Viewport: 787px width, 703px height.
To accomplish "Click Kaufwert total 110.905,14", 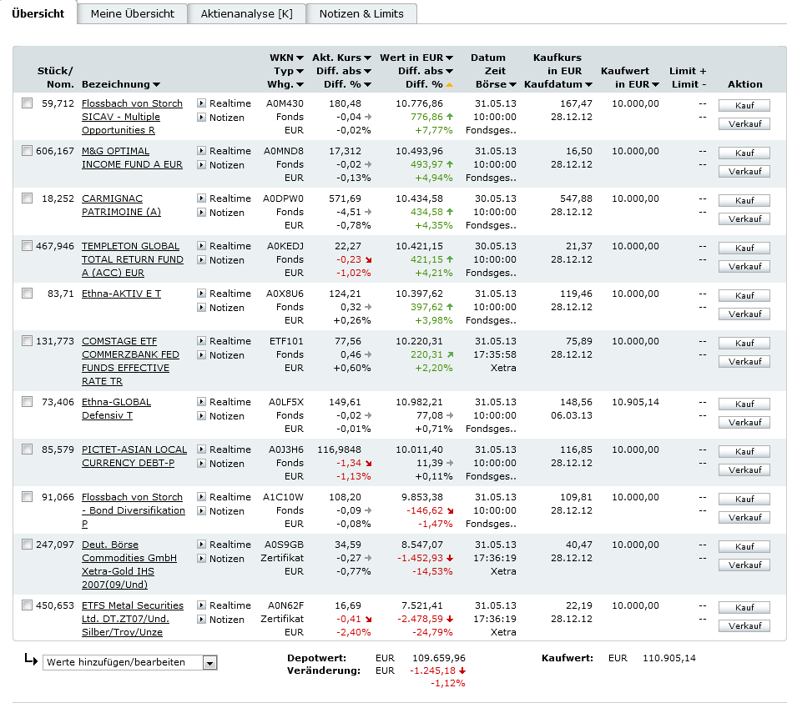I will pyautogui.click(x=669, y=658).
